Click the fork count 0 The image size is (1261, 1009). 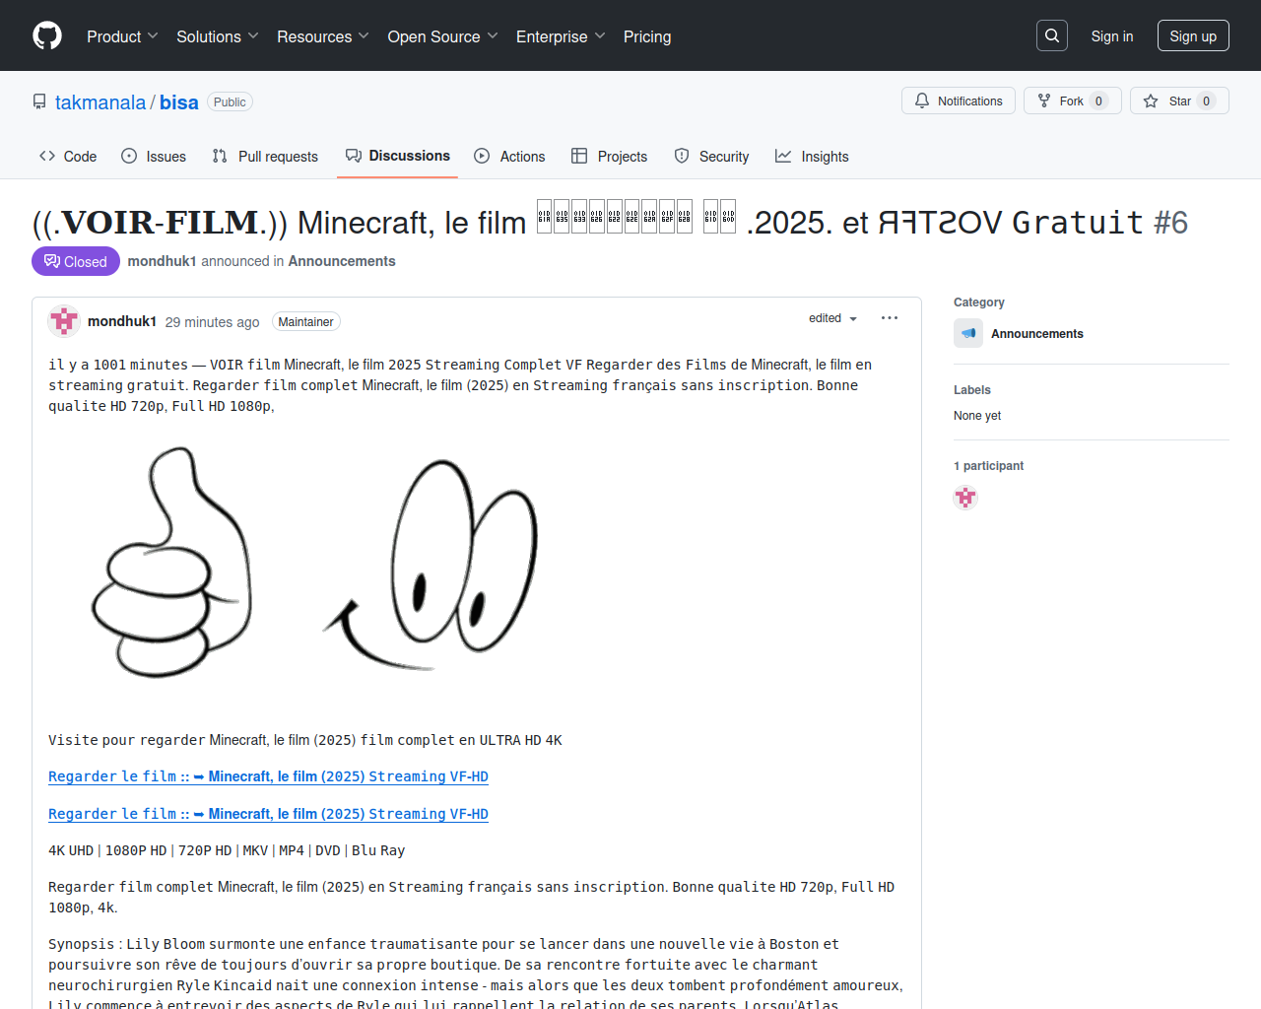tap(1099, 101)
